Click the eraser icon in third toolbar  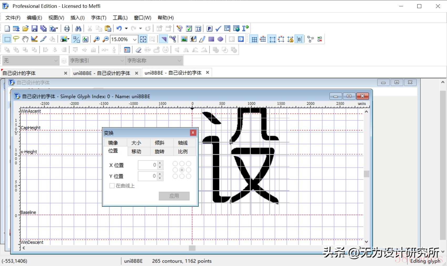tap(138, 50)
